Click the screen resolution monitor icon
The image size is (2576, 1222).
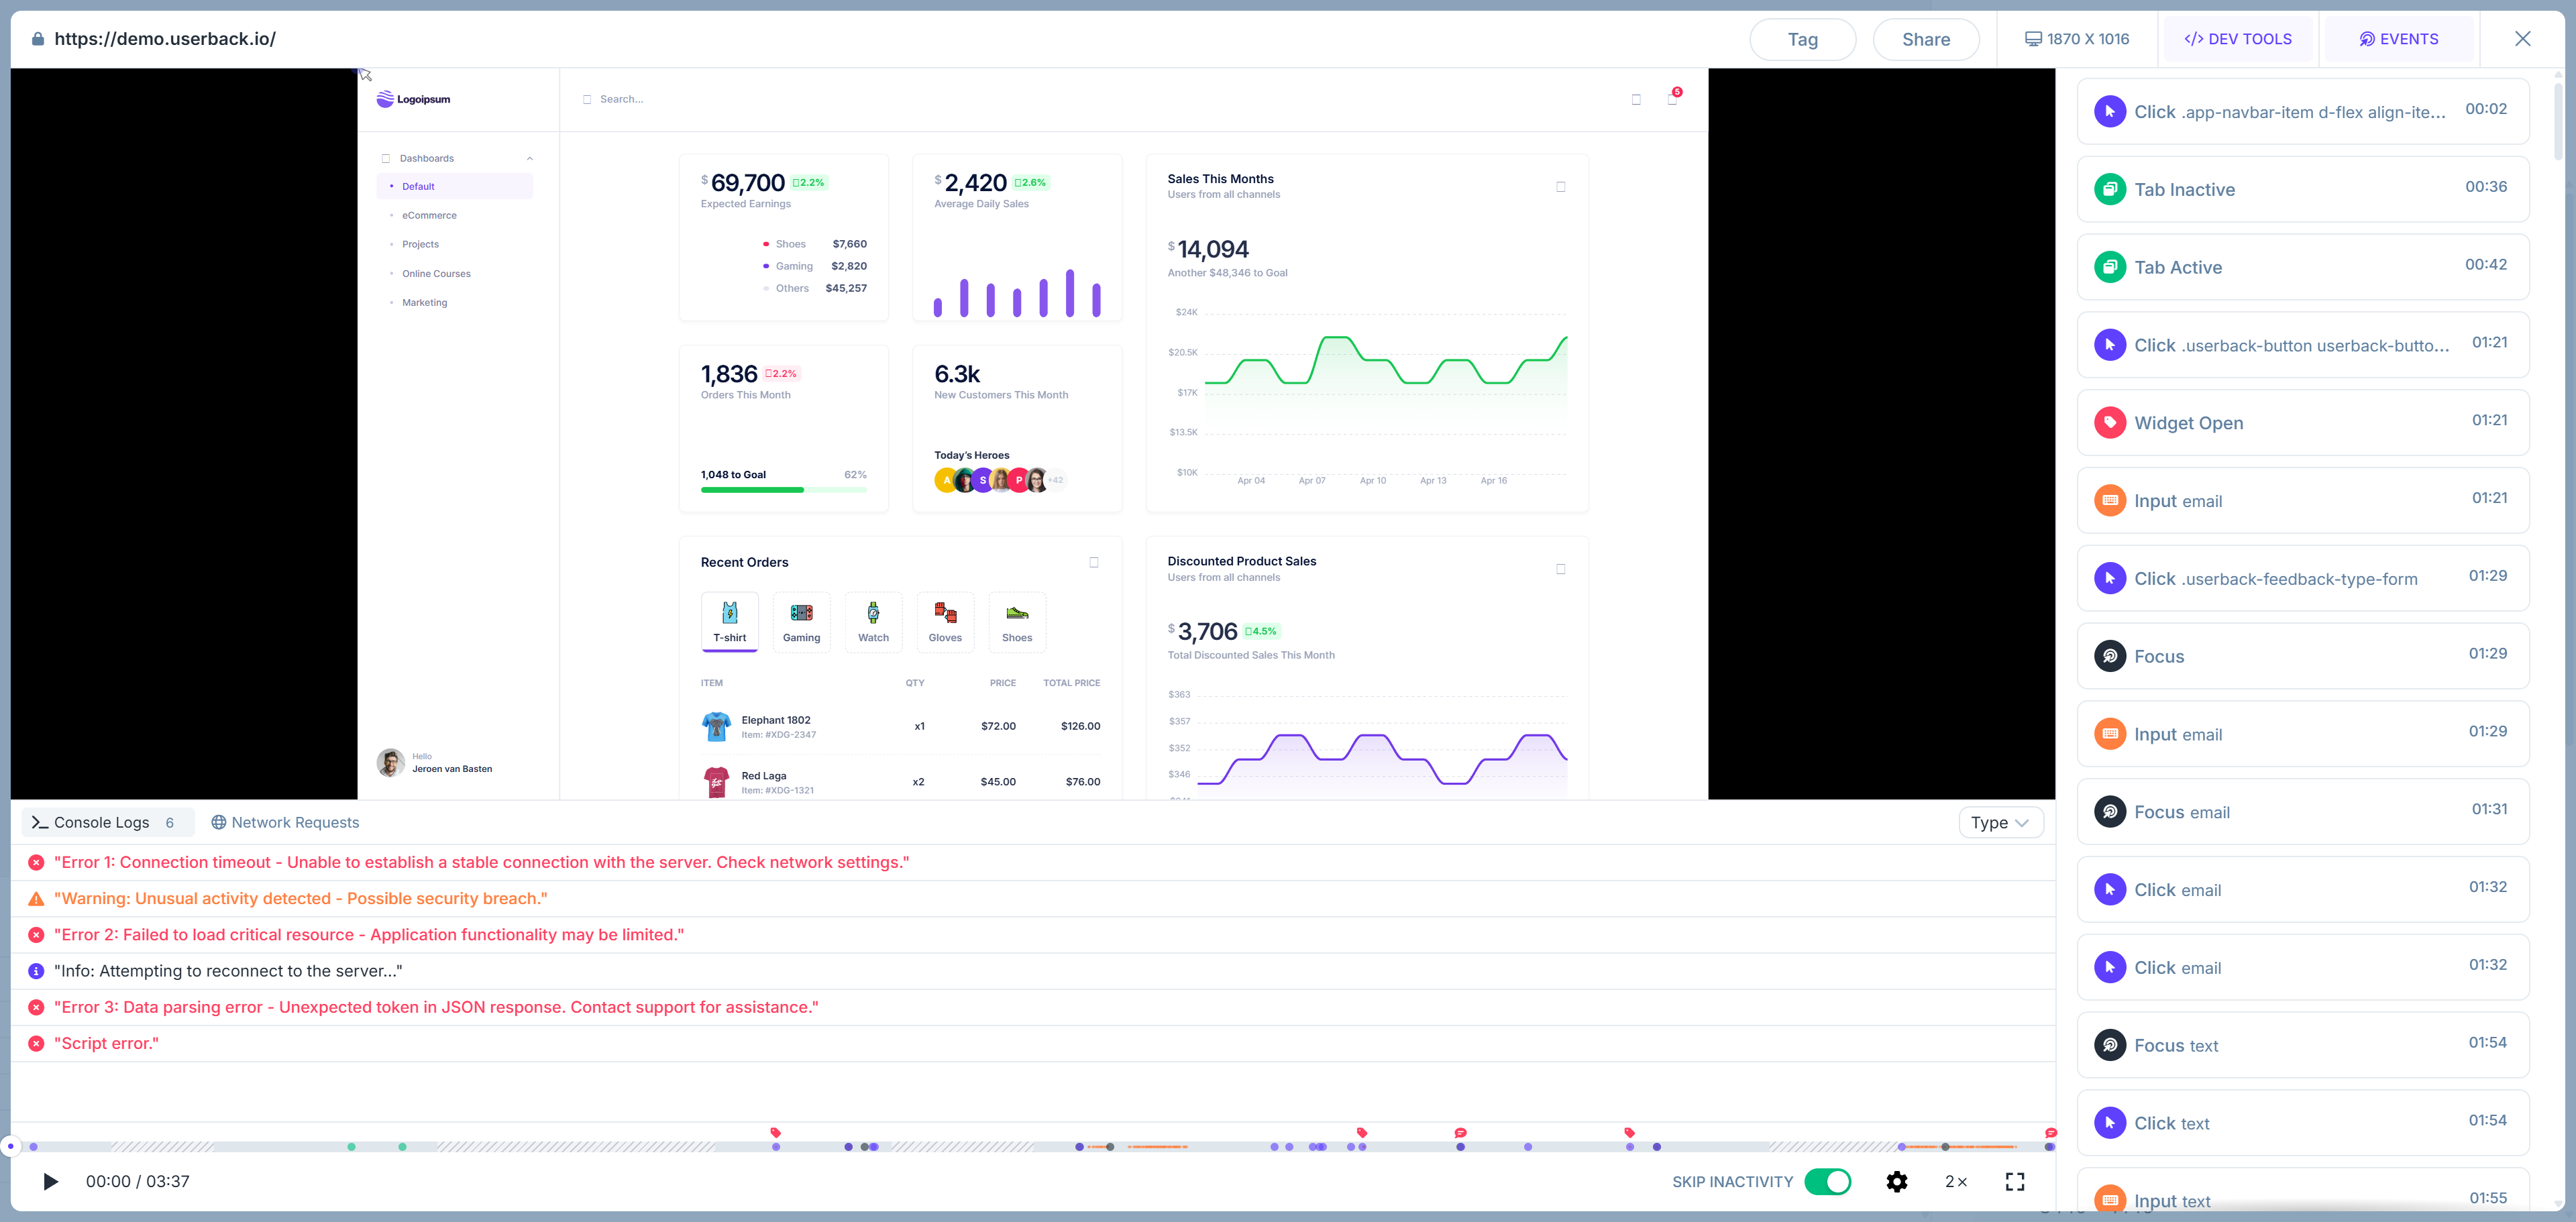click(x=2032, y=39)
